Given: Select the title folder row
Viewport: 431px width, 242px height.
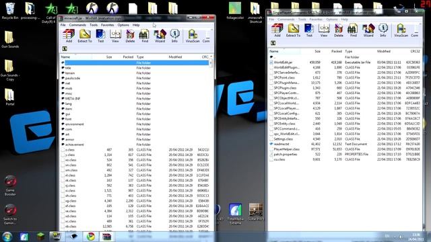Looking at the screenshot, I should pos(135,68).
